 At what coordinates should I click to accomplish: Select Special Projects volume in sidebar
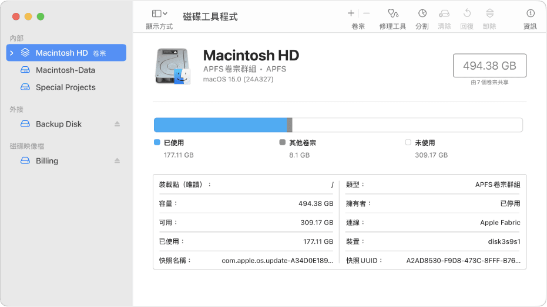(x=66, y=87)
